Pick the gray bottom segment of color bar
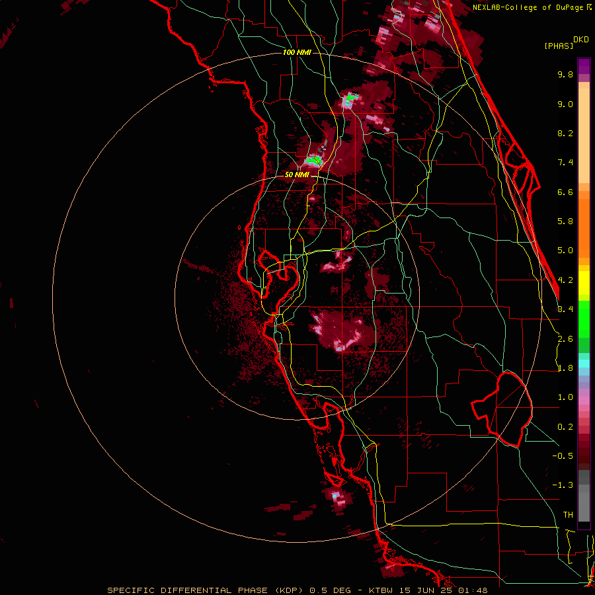The width and height of the screenshot is (595, 595). coord(584,504)
